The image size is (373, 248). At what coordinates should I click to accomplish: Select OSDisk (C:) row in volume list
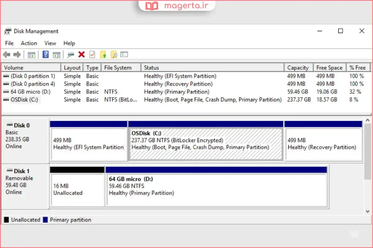point(24,99)
